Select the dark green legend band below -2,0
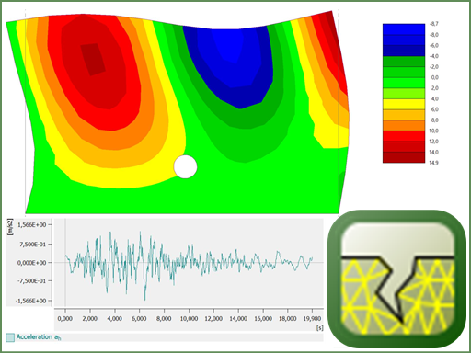Image resolution: width=471 pixels, height=353 pixels. (x=404, y=62)
